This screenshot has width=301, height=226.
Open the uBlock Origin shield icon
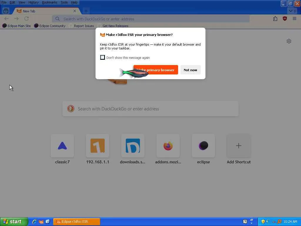tap(285, 19)
